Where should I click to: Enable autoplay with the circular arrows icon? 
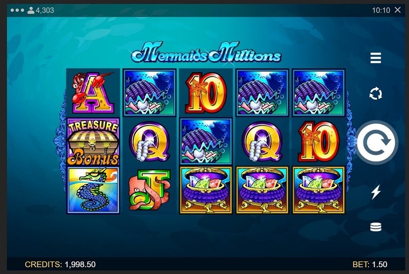376,94
